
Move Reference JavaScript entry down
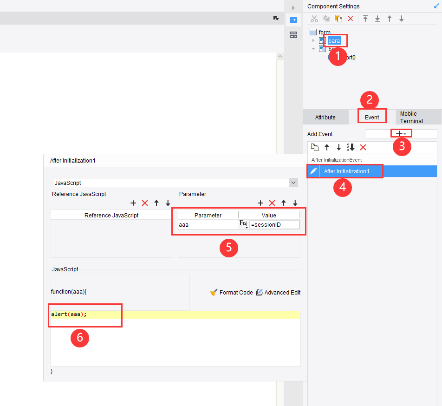168,203
